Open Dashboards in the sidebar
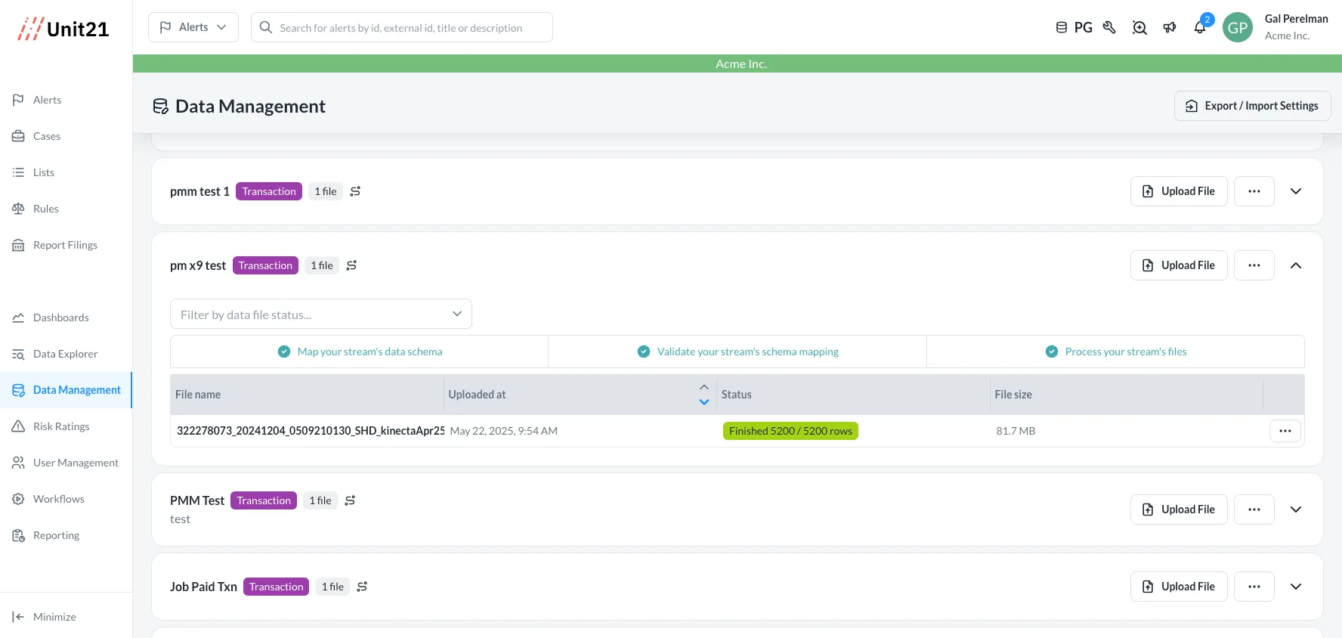 [66, 317]
